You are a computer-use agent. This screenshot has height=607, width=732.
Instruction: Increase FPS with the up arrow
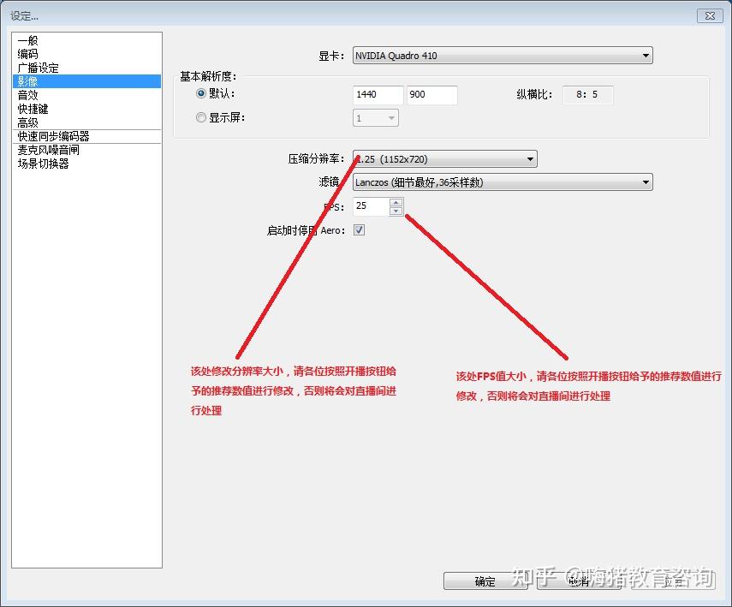[396, 202]
